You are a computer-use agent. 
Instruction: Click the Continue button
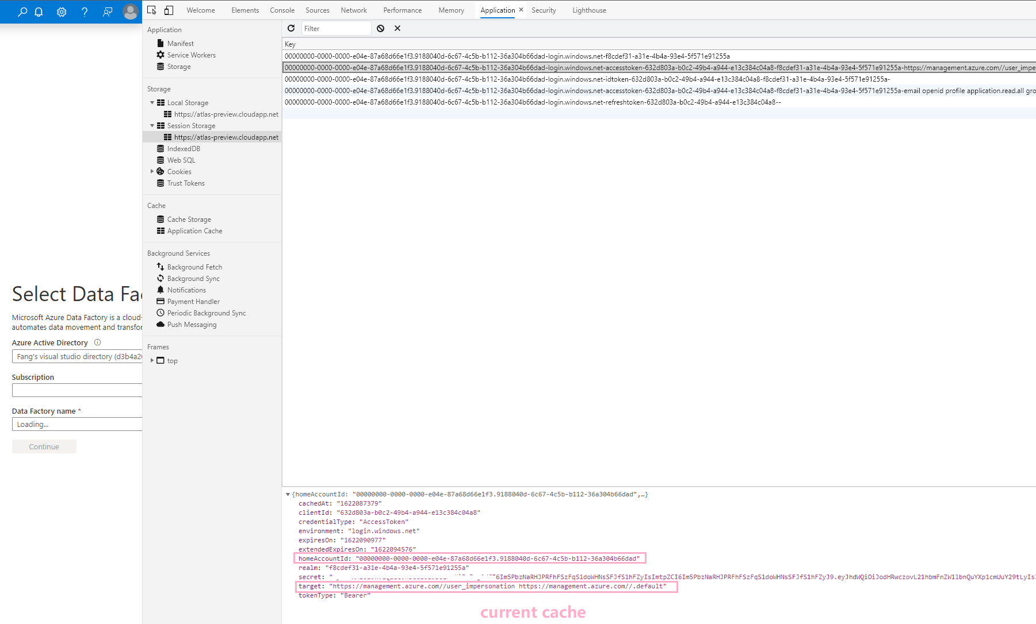44,446
